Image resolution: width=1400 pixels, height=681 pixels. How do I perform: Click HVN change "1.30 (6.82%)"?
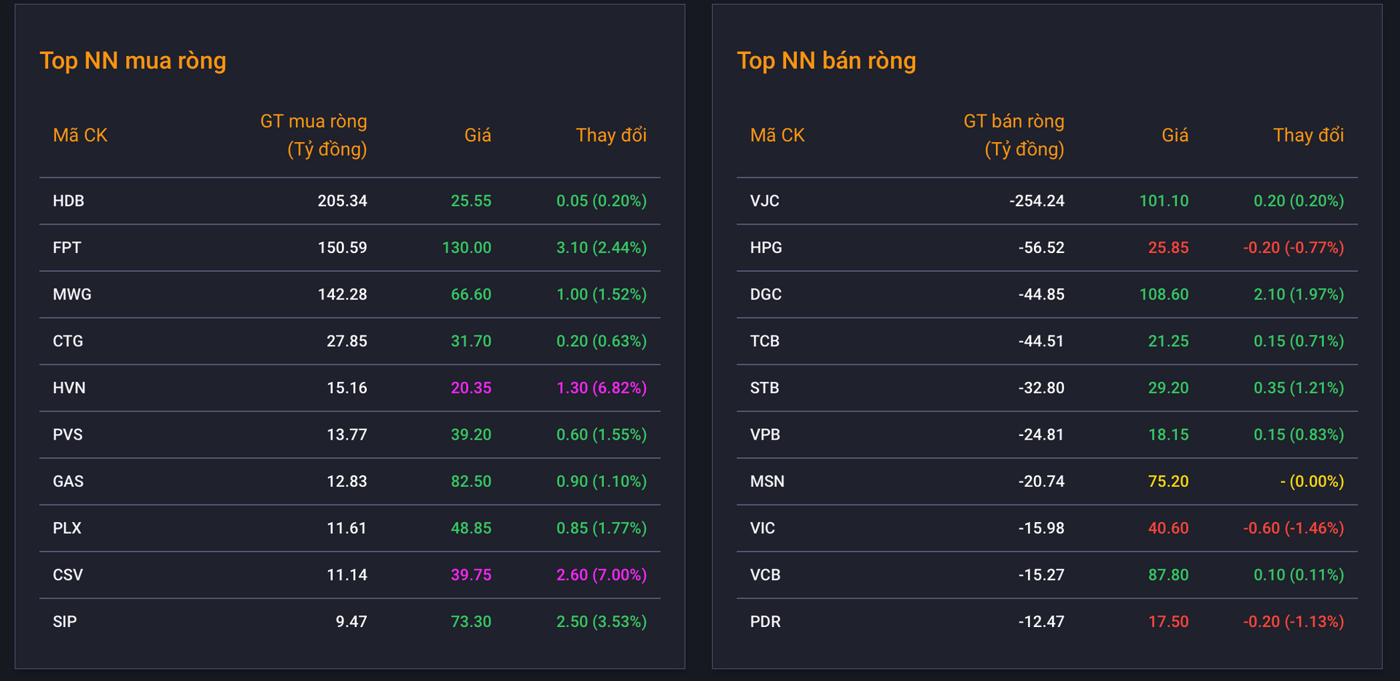602,387
